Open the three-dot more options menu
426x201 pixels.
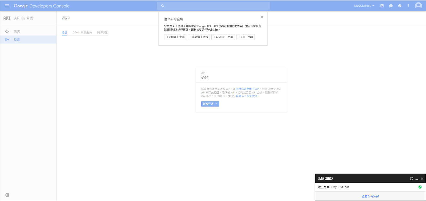click(408, 6)
